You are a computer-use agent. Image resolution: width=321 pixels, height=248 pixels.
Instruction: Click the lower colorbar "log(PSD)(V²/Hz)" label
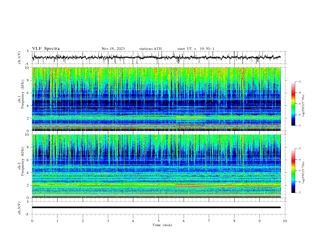pos(304,173)
